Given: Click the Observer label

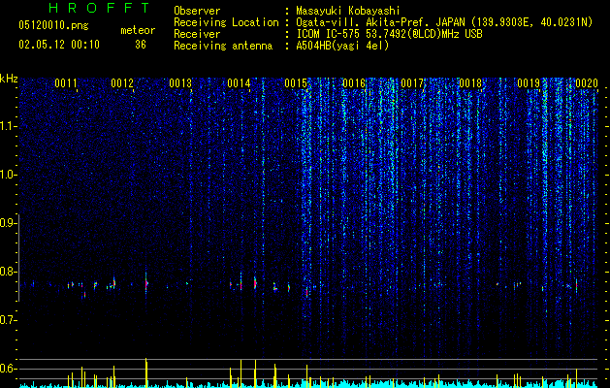Looking at the screenshot, I should click(x=197, y=11).
